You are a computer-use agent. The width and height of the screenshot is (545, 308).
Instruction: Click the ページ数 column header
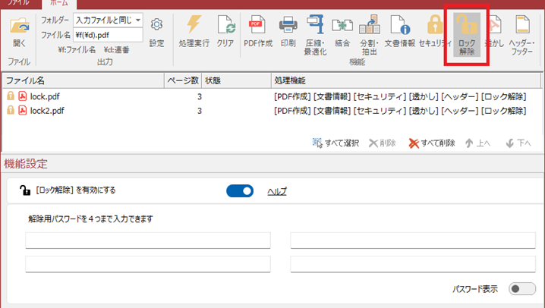[x=183, y=80]
